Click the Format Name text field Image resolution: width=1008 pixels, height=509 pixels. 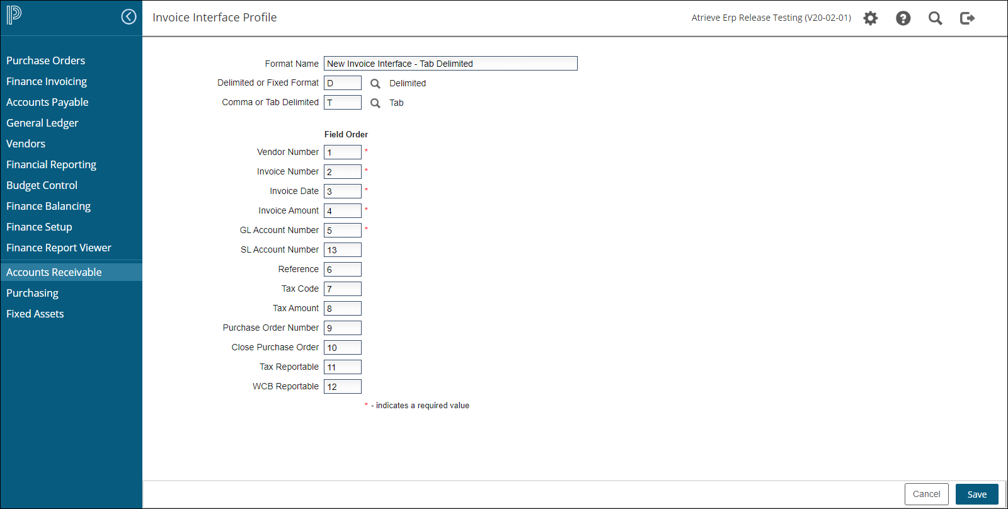(x=450, y=64)
